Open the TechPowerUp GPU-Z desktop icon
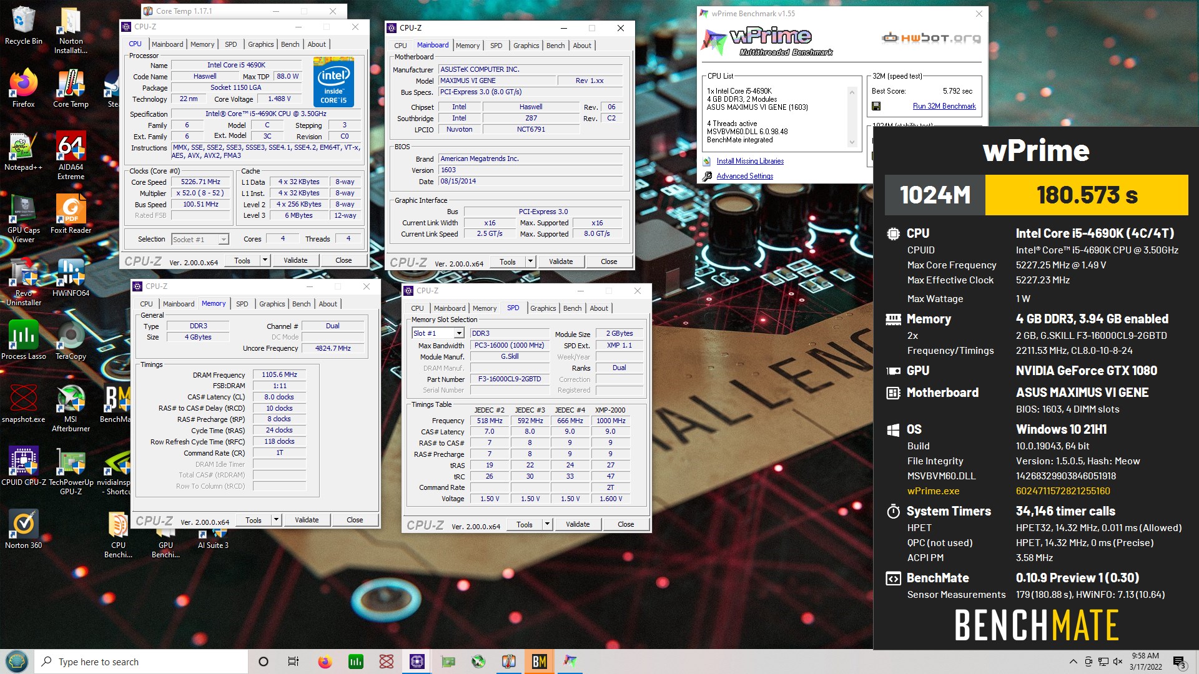This screenshot has height=674, width=1199. pos(71,471)
